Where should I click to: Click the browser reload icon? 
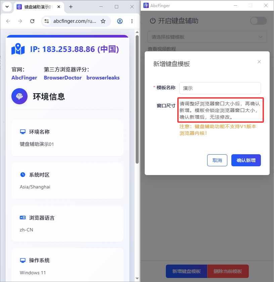(x=32, y=21)
